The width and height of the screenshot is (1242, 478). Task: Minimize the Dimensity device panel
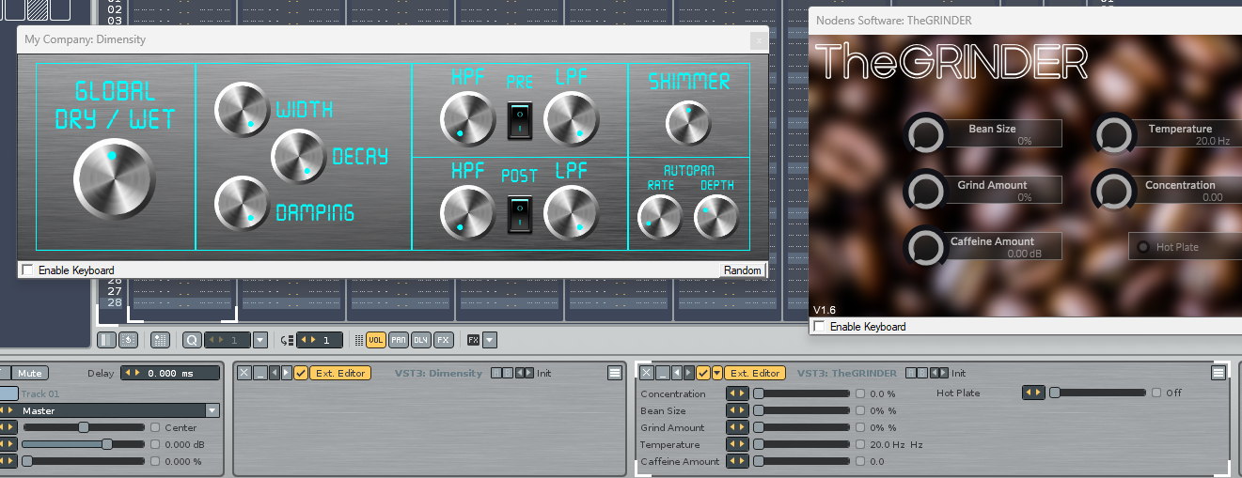(260, 373)
